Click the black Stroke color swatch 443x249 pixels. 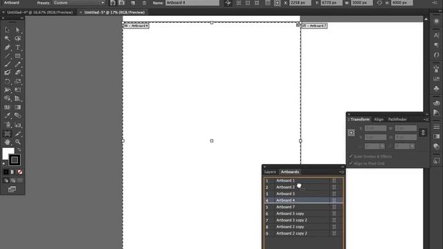(15, 160)
